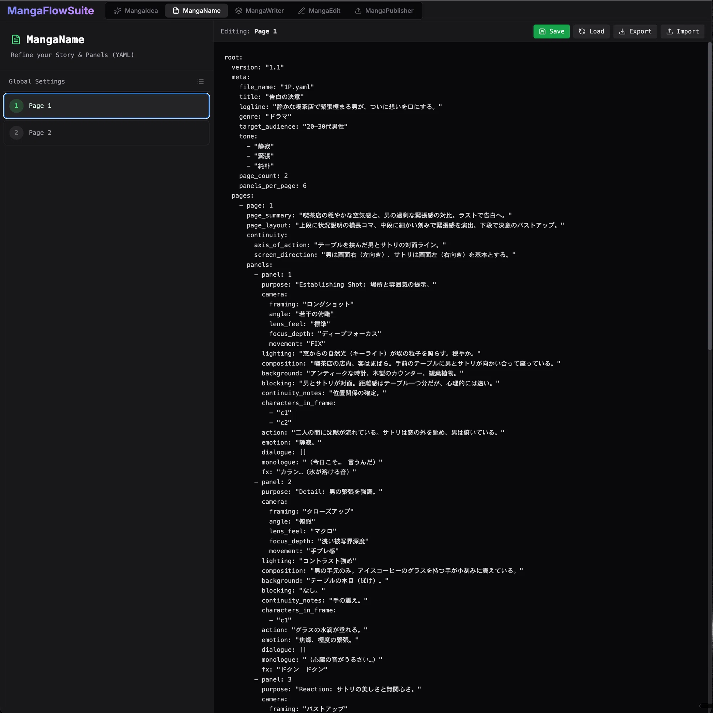Select Page 2 in the sidebar
Screen dimensions: 713x713
coord(106,133)
